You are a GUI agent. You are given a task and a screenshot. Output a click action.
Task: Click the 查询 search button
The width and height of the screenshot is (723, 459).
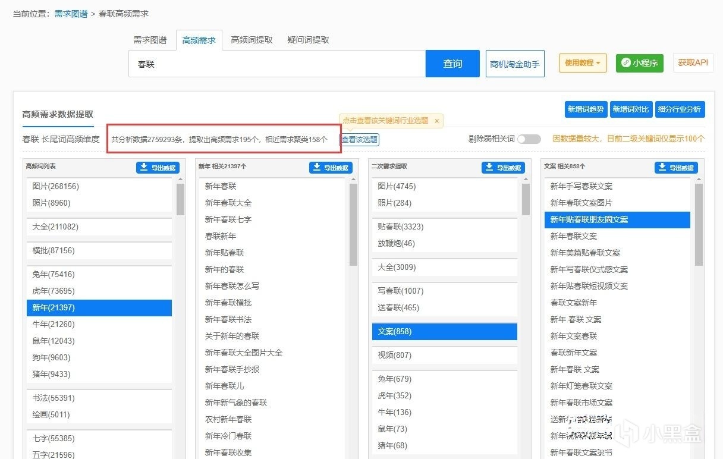[x=452, y=64]
